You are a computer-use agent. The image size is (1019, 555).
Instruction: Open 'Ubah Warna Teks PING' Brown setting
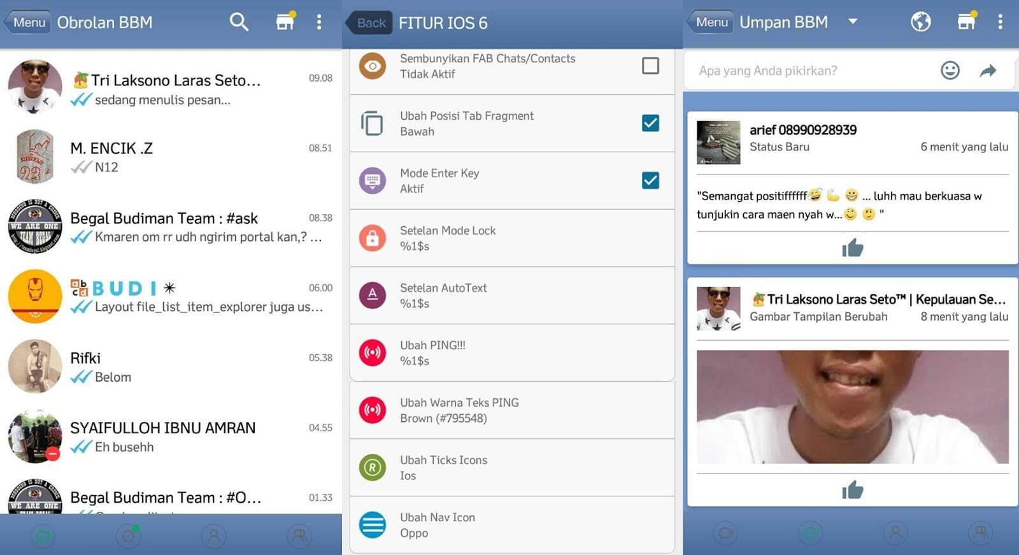pos(512,410)
